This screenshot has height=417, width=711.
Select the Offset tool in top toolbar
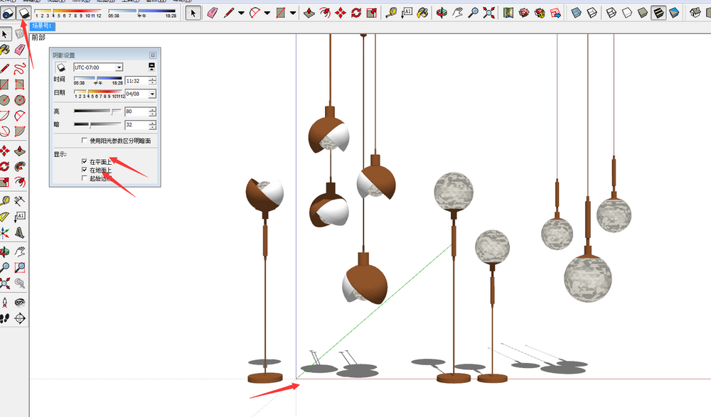[x=325, y=13]
